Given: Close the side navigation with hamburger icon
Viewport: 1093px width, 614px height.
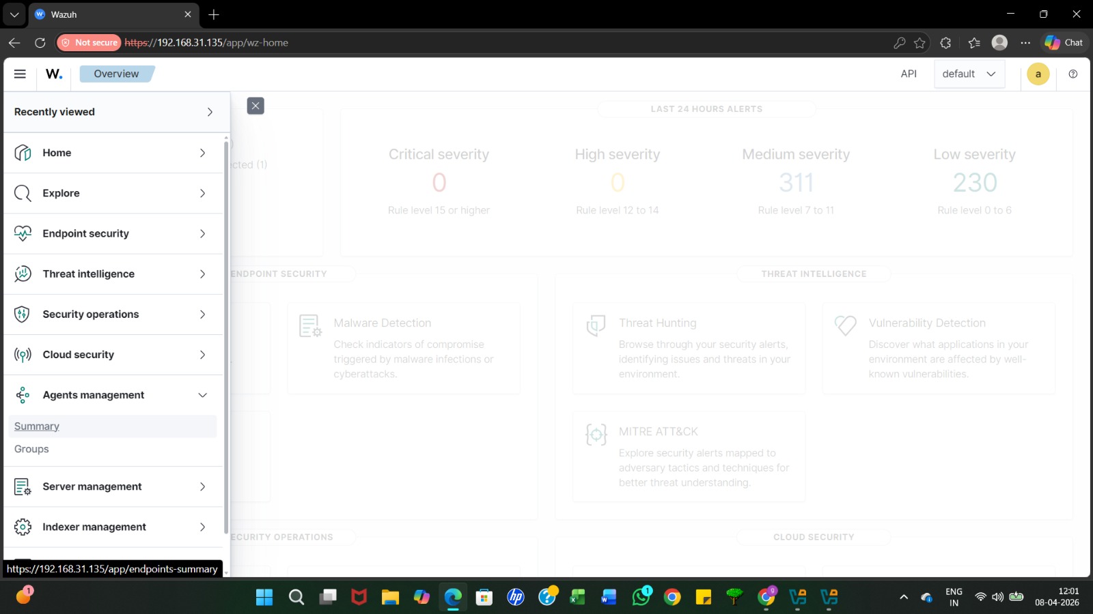Looking at the screenshot, I should [x=20, y=74].
